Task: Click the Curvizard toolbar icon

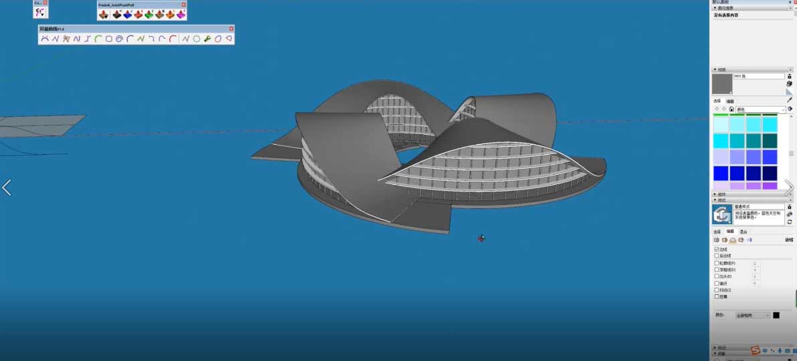Action: tap(40, 12)
